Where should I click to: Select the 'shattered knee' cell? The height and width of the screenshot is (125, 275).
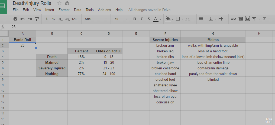pos(165,85)
